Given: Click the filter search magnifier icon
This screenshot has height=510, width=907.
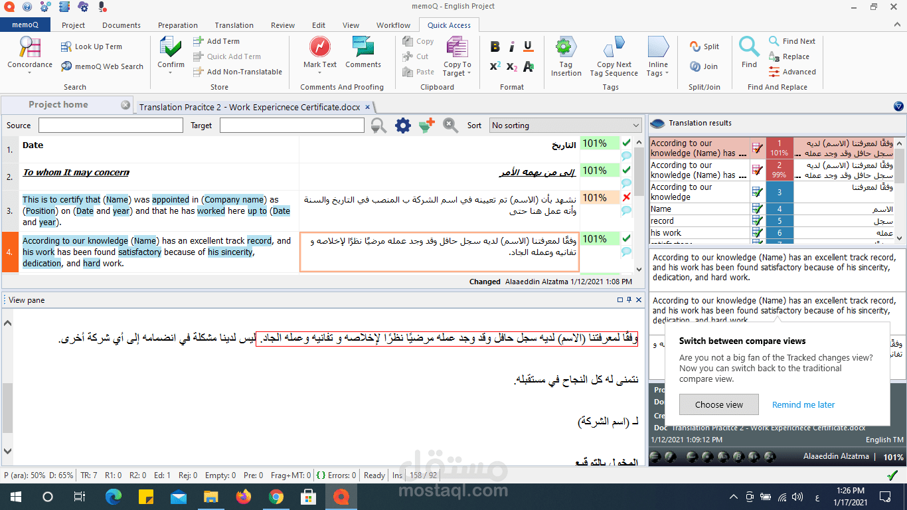Looking at the screenshot, I should (x=378, y=125).
